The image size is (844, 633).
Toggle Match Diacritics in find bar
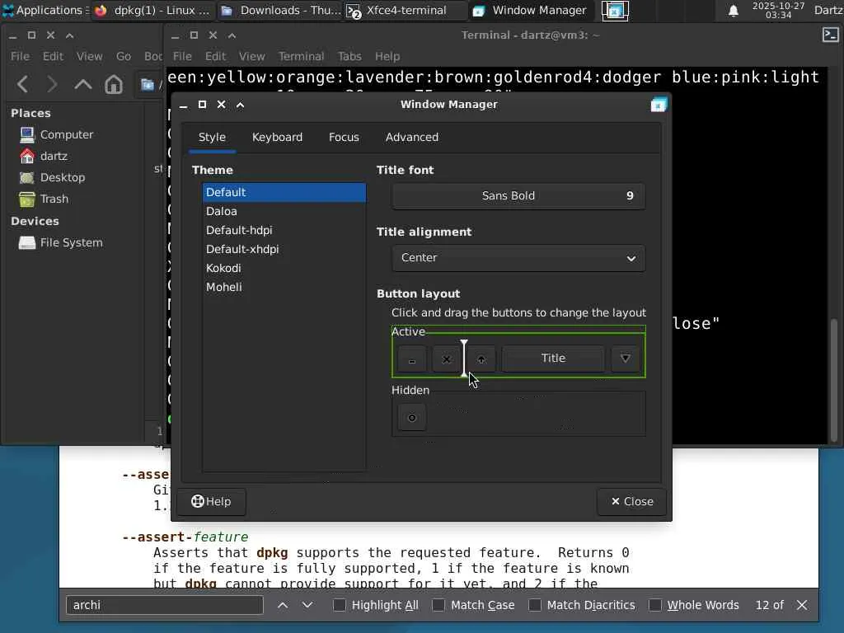pyautogui.click(x=534, y=605)
